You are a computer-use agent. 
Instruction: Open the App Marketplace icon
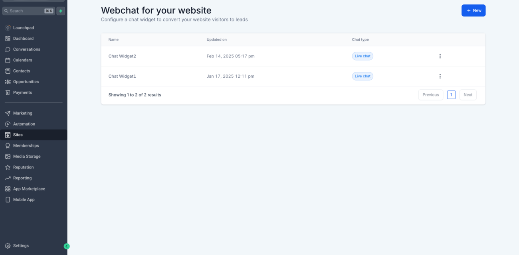click(x=7, y=188)
